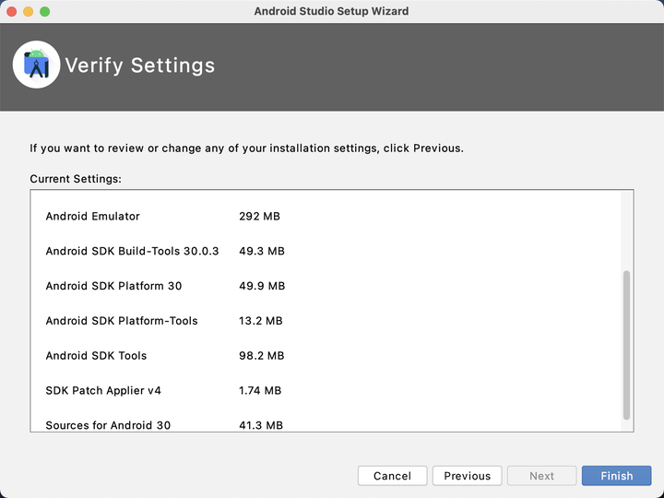Cancel the setup wizard

click(392, 476)
